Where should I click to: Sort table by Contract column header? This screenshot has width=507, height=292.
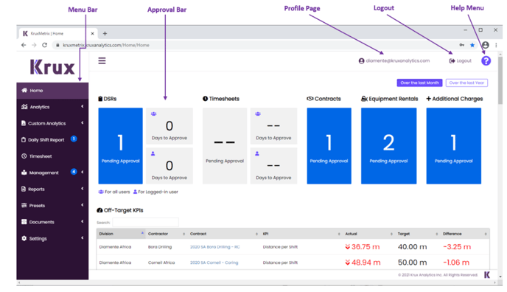(x=224, y=234)
